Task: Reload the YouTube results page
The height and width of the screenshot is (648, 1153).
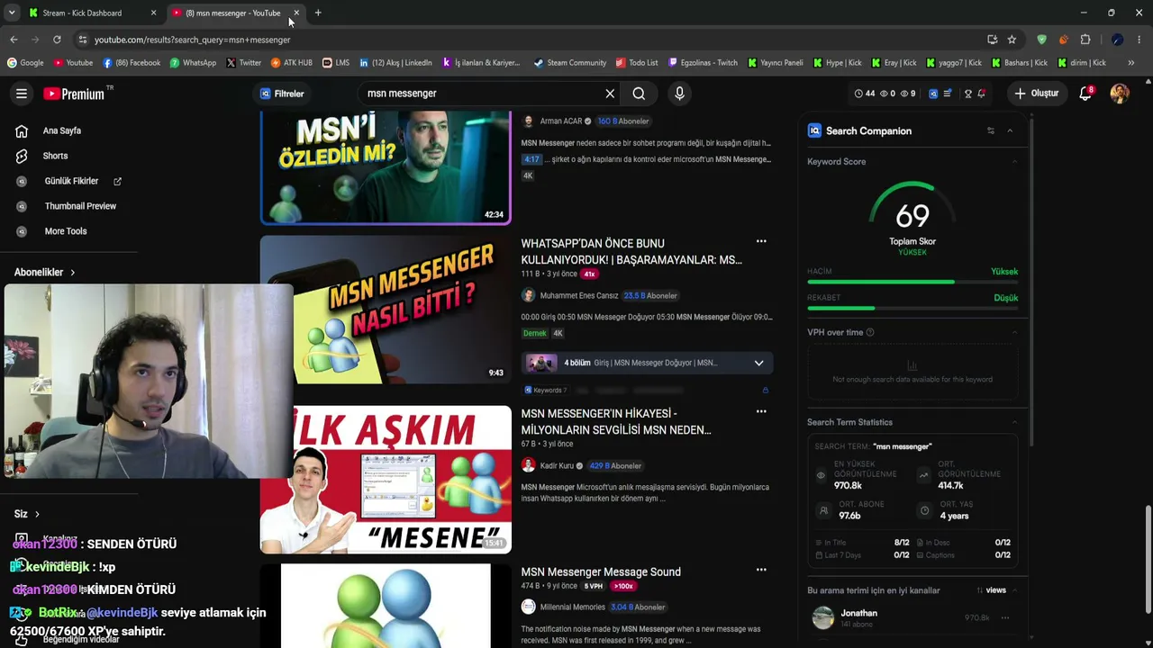Action: (57, 40)
